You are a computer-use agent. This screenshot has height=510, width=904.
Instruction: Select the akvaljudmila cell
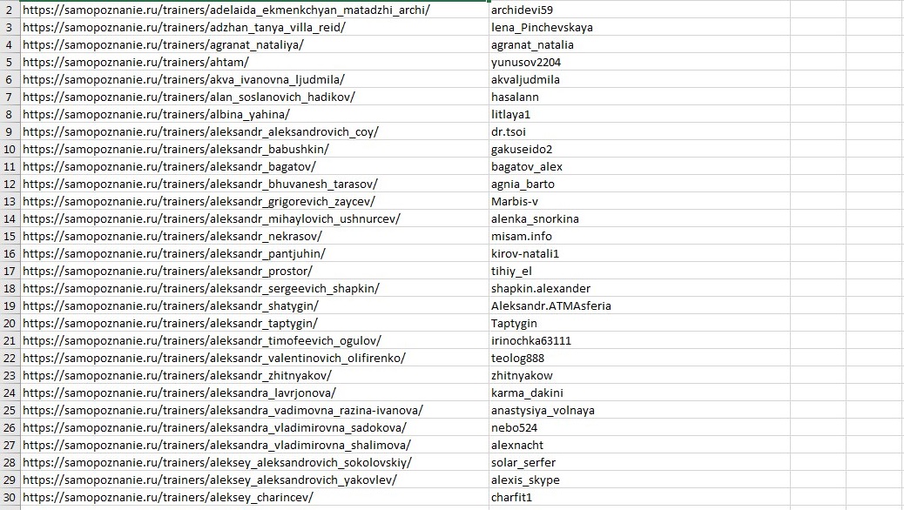639,79
